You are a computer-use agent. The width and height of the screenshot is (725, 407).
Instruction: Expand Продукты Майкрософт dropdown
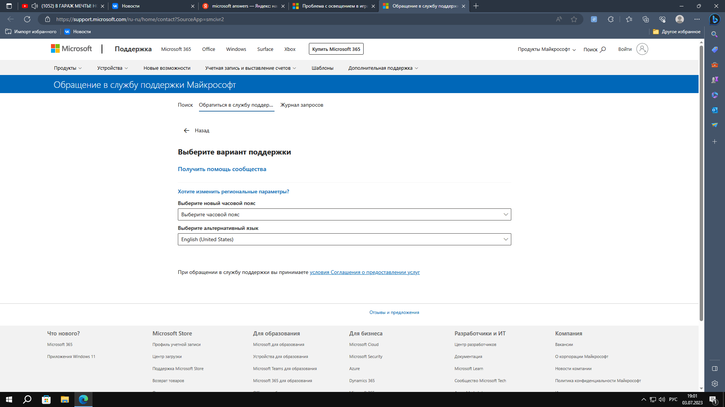pos(547,49)
